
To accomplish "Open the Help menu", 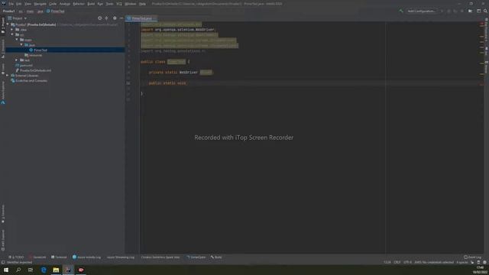I will coord(142,4).
